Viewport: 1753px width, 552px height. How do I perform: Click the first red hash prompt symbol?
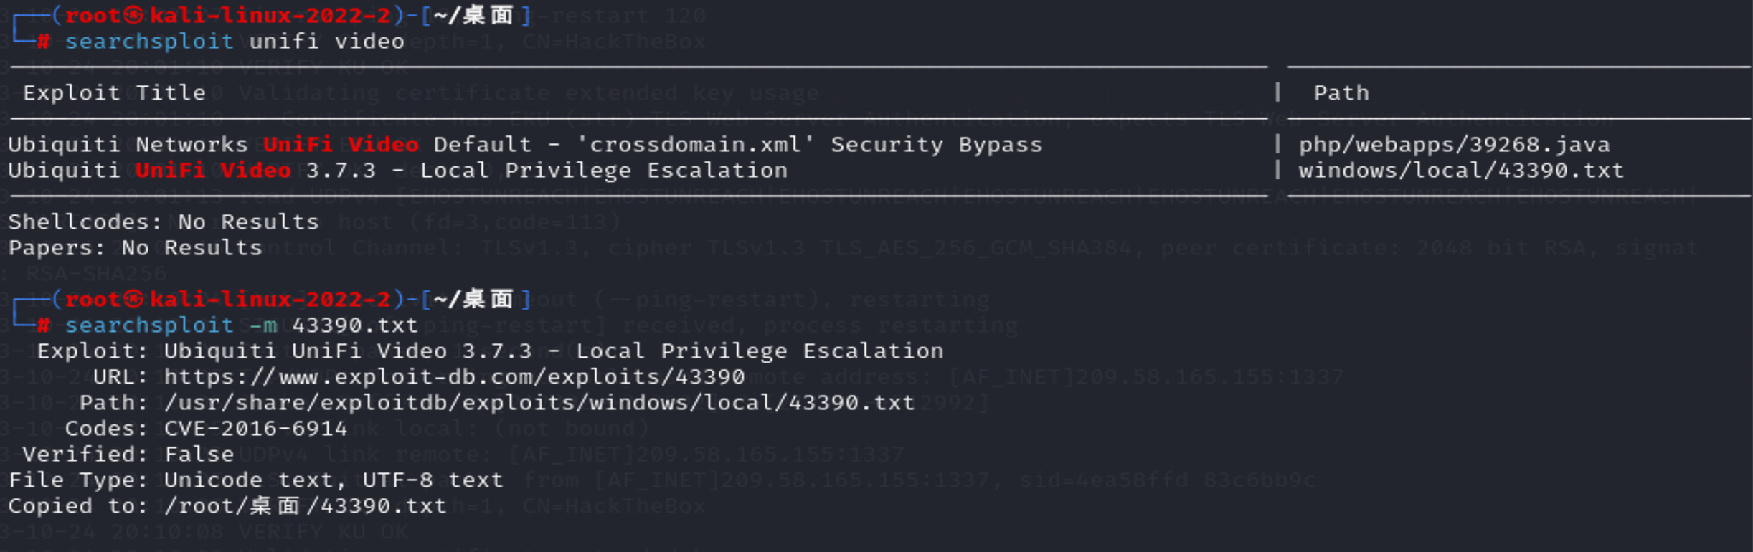coord(43,42)
